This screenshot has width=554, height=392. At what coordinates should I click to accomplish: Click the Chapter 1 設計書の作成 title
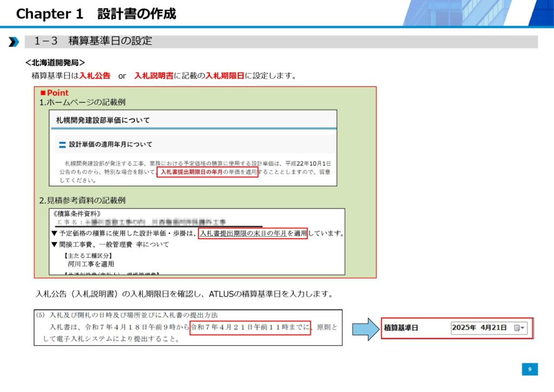click(96, 14)
